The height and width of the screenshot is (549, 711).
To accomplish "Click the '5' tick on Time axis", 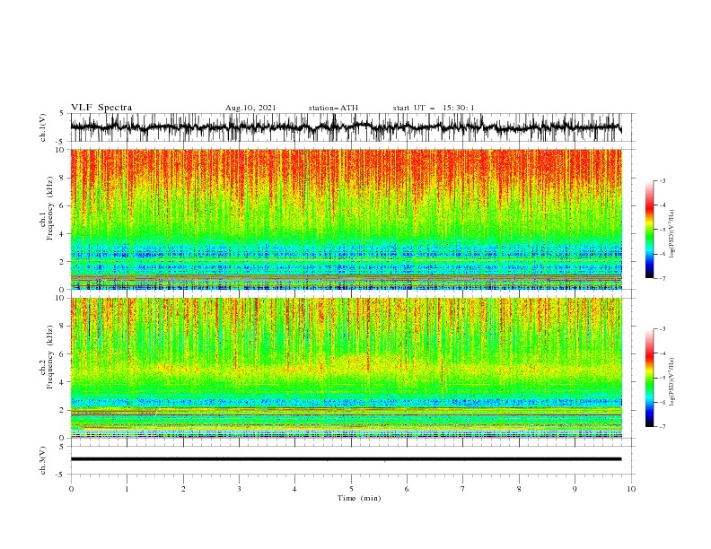I will click(351, 489).
